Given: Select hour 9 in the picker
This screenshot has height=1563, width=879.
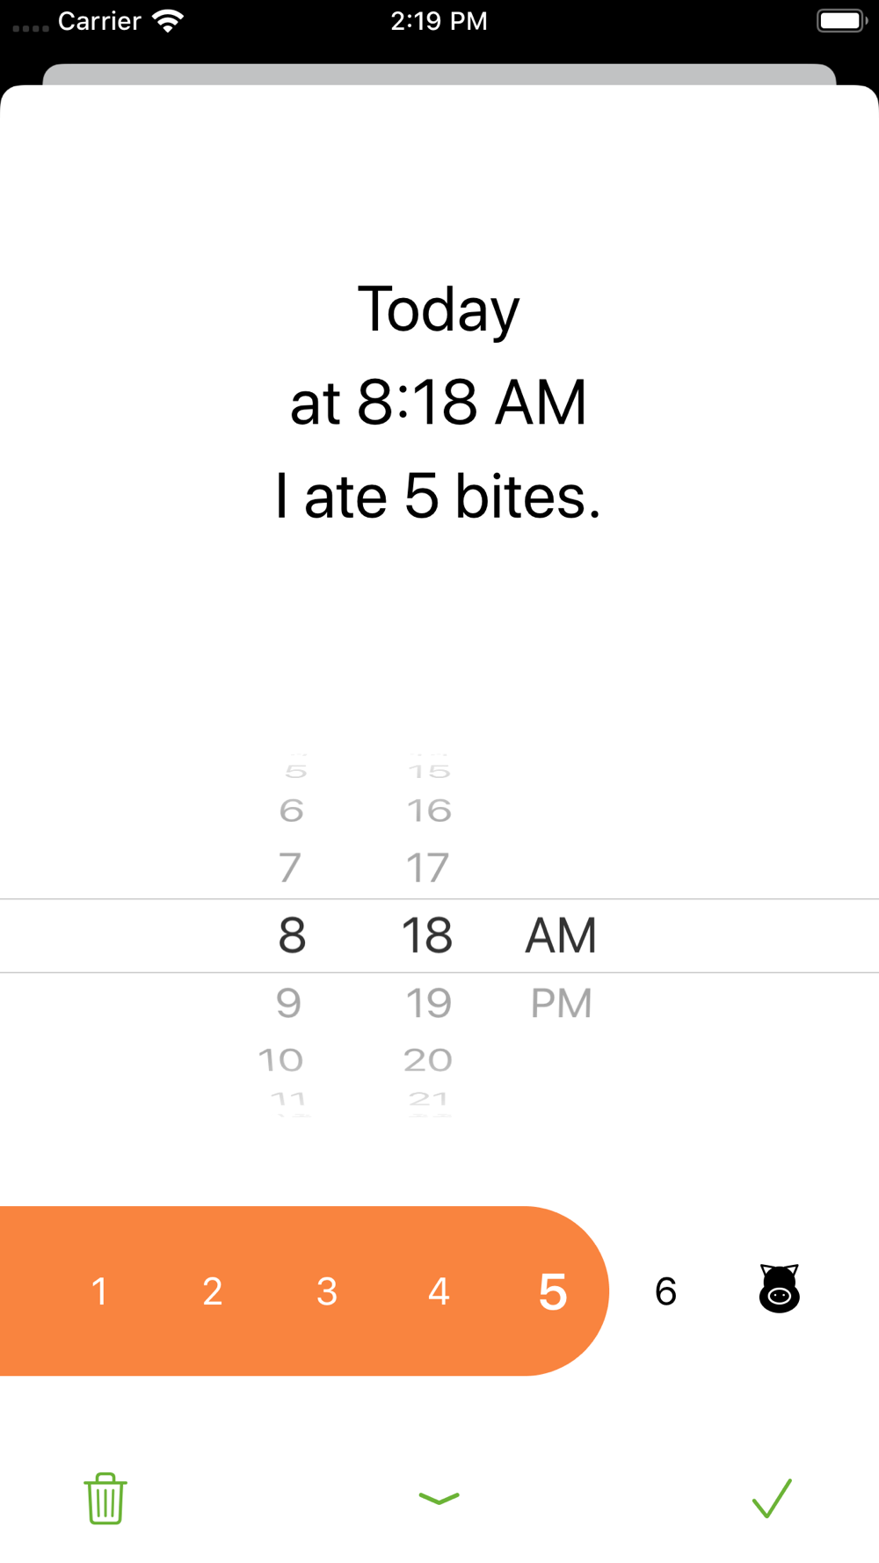Looking at the screenshot, I should tap(289, 1003).
